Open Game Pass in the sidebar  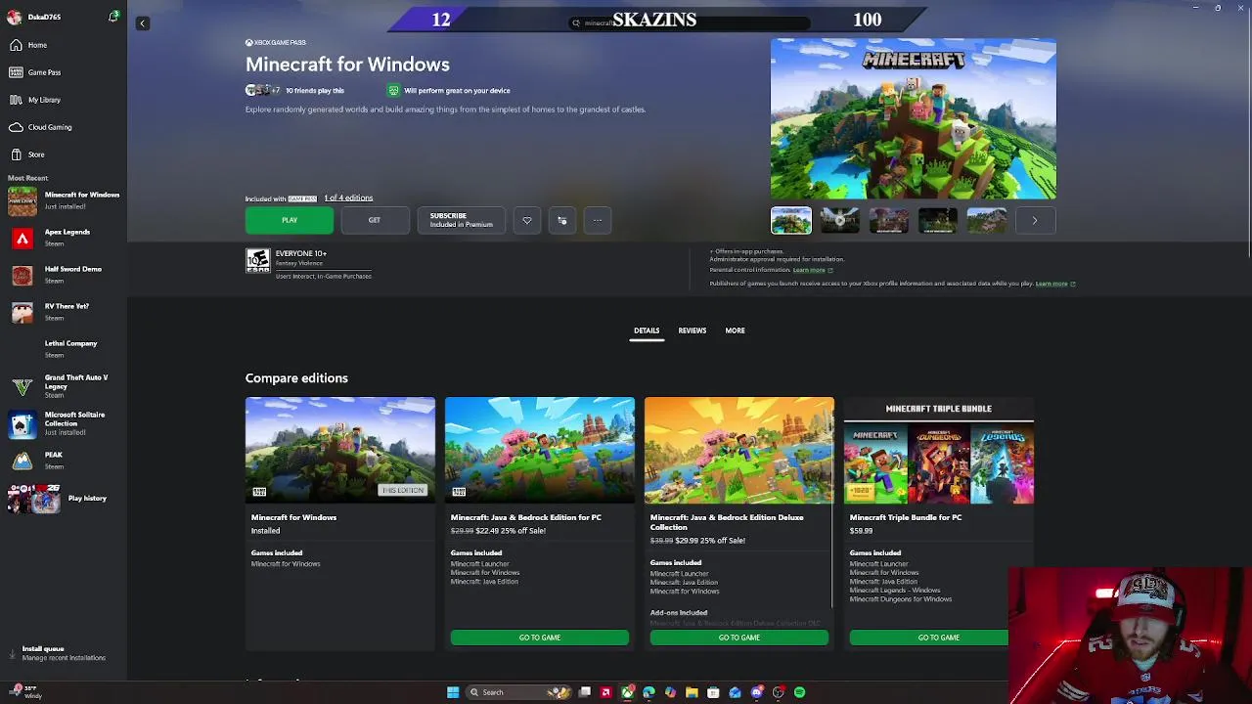64,72
